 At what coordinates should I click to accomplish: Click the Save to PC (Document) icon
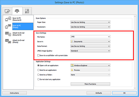click(8, 19)
